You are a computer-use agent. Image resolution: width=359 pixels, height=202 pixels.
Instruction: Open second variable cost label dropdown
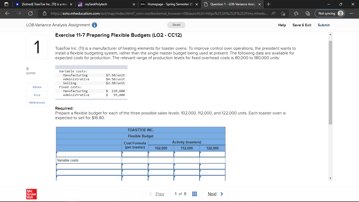point(89,172)
